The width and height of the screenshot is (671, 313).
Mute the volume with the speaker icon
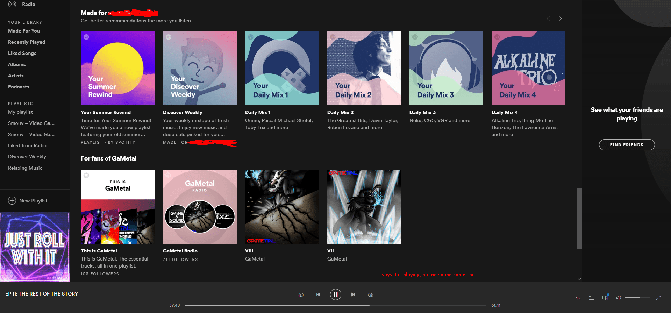[x=619, y=298]
